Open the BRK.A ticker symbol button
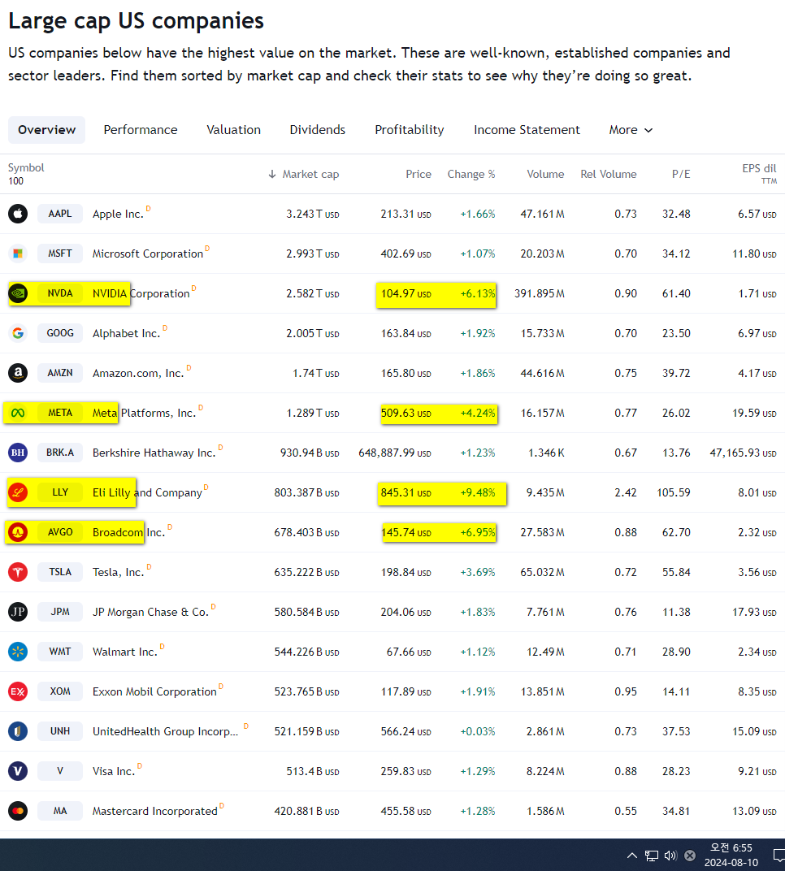The image size is (785, 871). click(x=60, y=453)
